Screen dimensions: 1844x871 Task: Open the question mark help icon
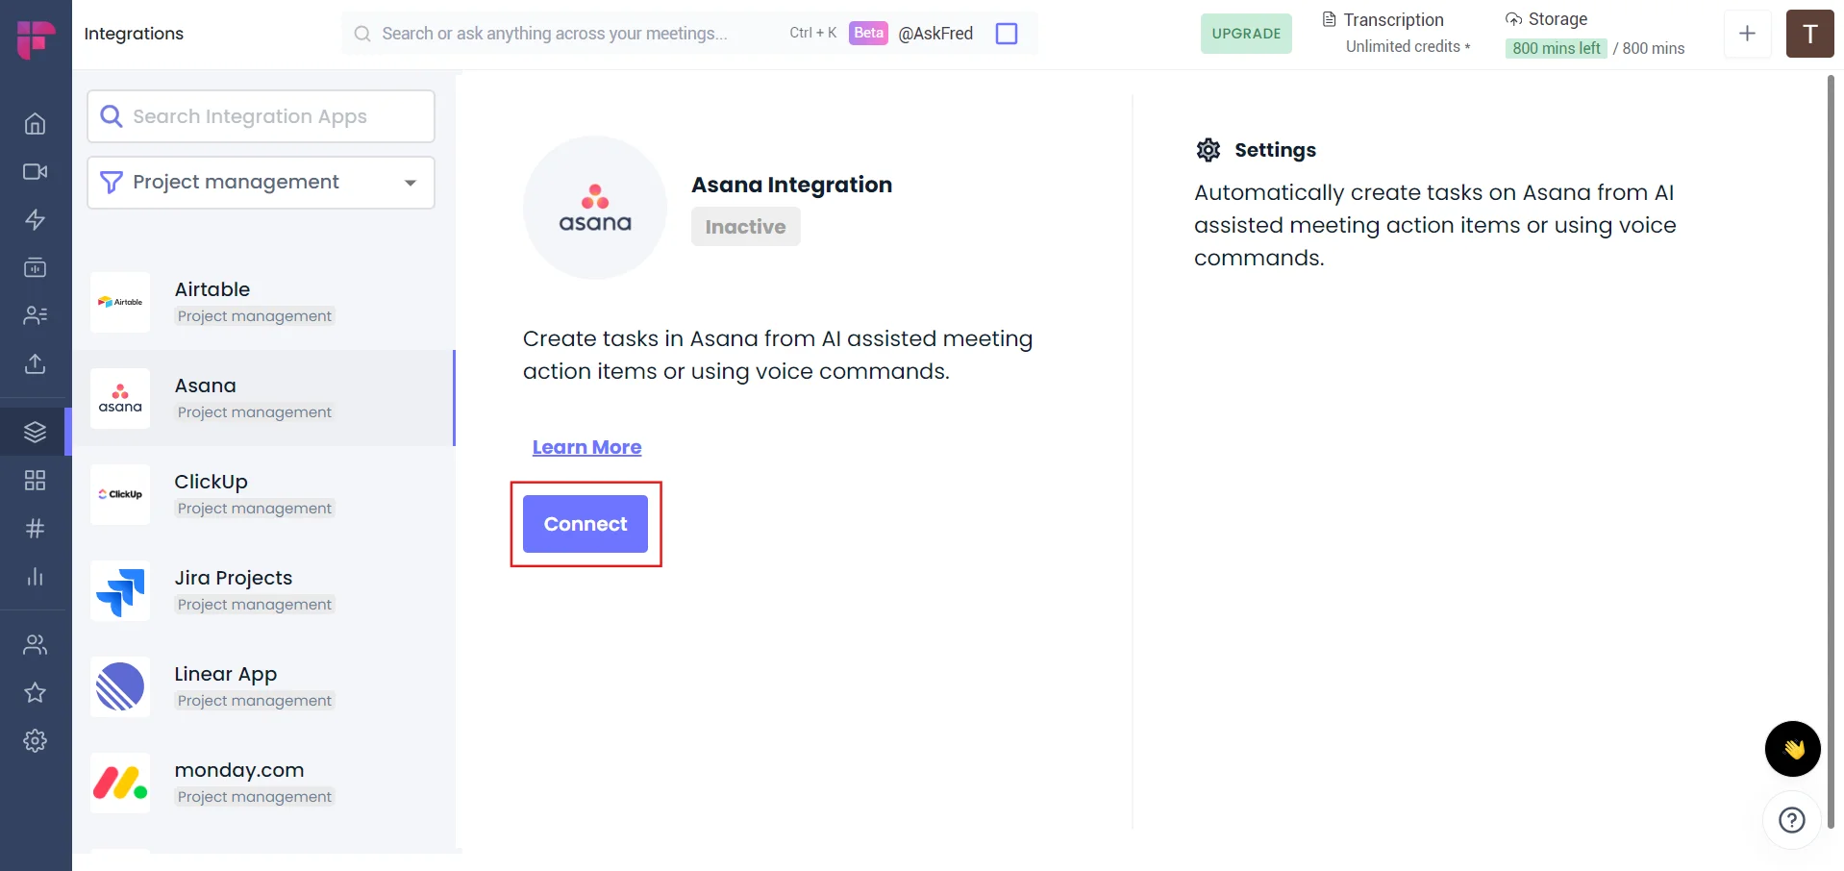coord(1792,820)
